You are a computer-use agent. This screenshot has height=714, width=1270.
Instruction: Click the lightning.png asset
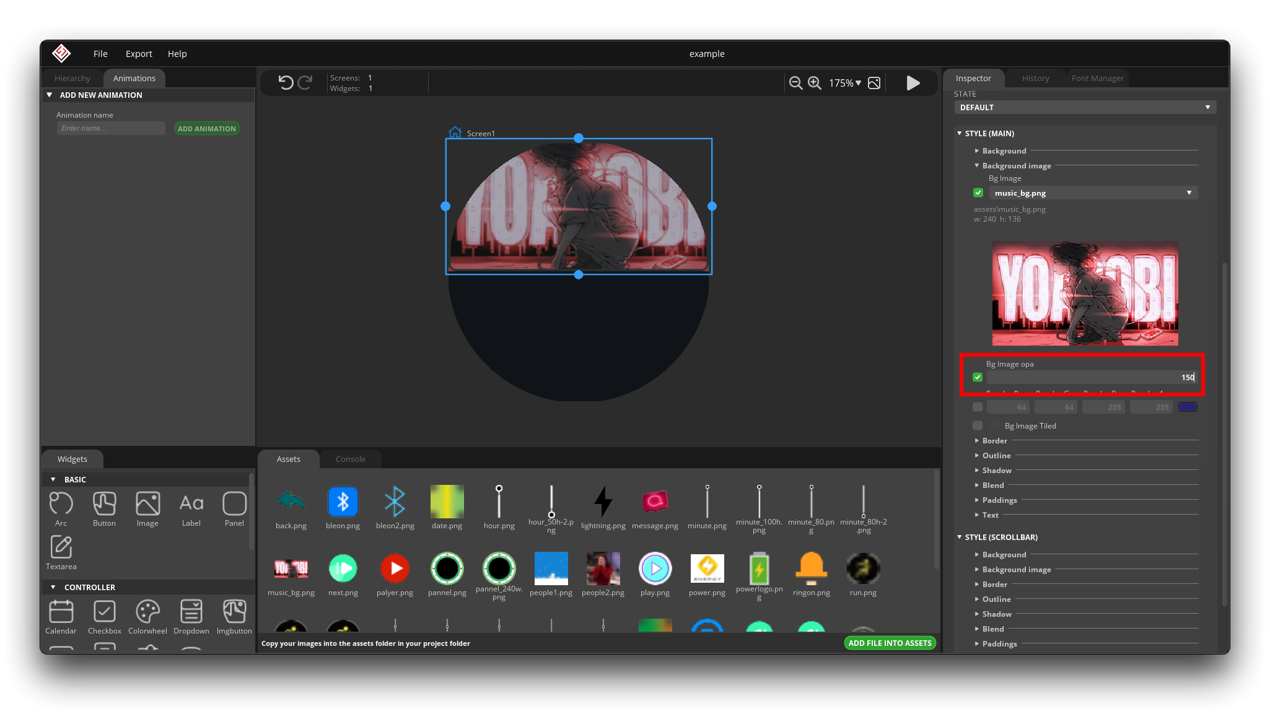pyautogui.click(x=603, y=507)
